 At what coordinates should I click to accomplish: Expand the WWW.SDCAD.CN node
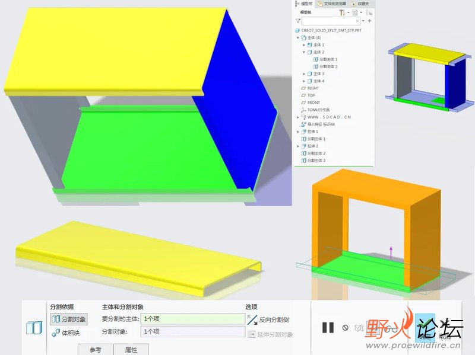tap(298, 117)
